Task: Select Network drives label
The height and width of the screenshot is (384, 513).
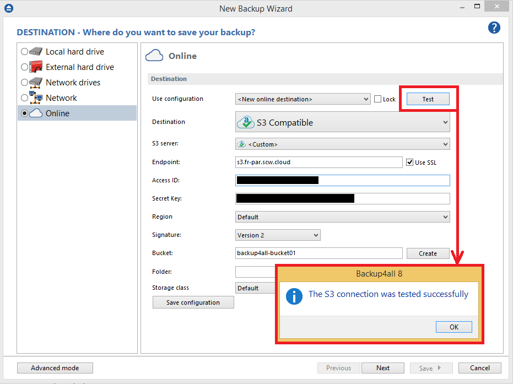Action: pos(73,83)
